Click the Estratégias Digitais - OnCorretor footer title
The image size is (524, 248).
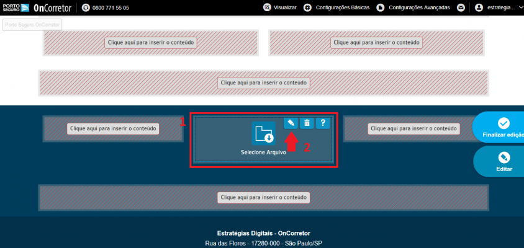tap(264, 233)
